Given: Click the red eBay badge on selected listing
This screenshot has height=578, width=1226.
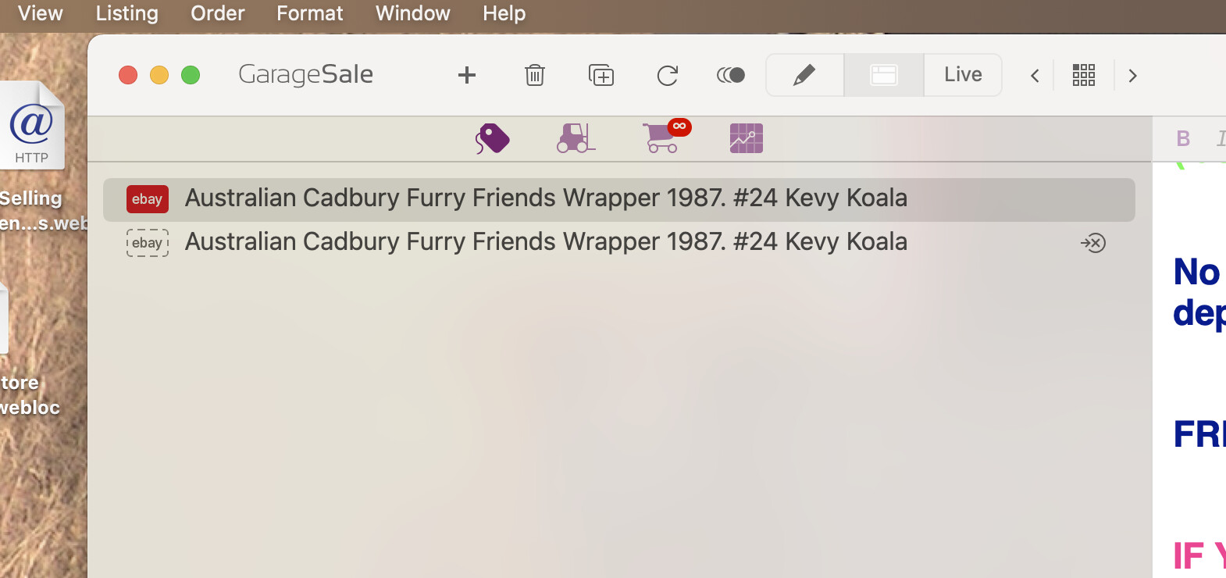Looking at the screenshot, I should click(148, 199).
